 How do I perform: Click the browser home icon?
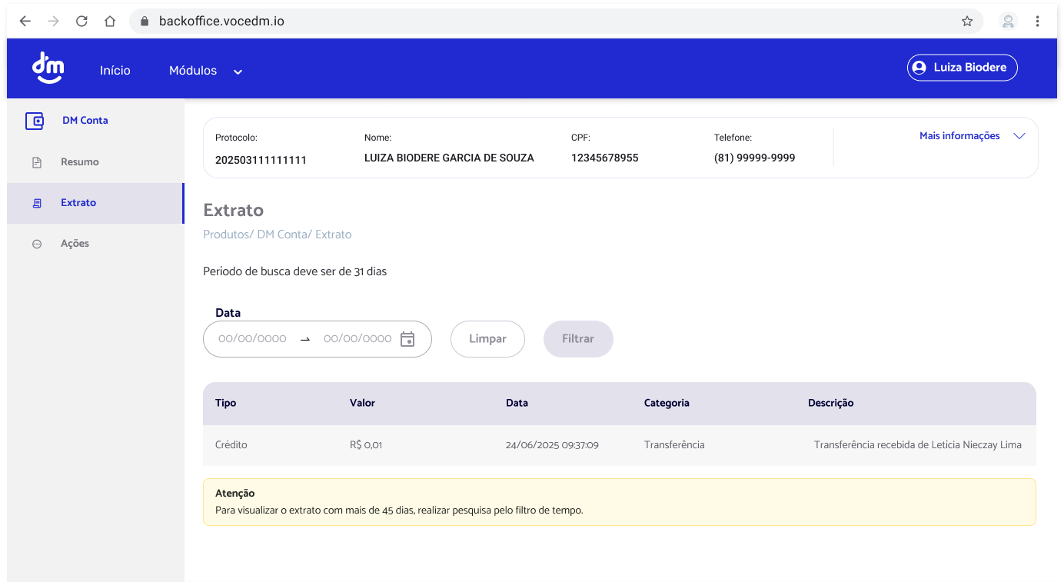coord(110,21)
